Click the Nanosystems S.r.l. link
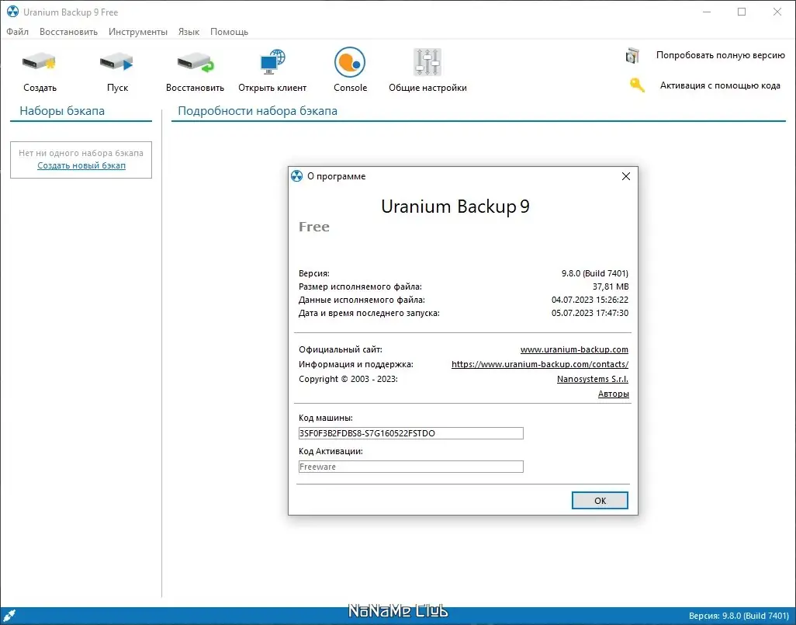 [593, 379]
